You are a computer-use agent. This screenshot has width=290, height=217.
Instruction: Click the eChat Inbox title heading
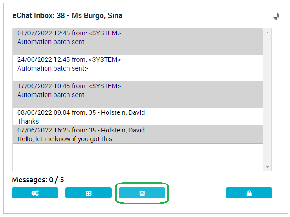coord(67,16)
